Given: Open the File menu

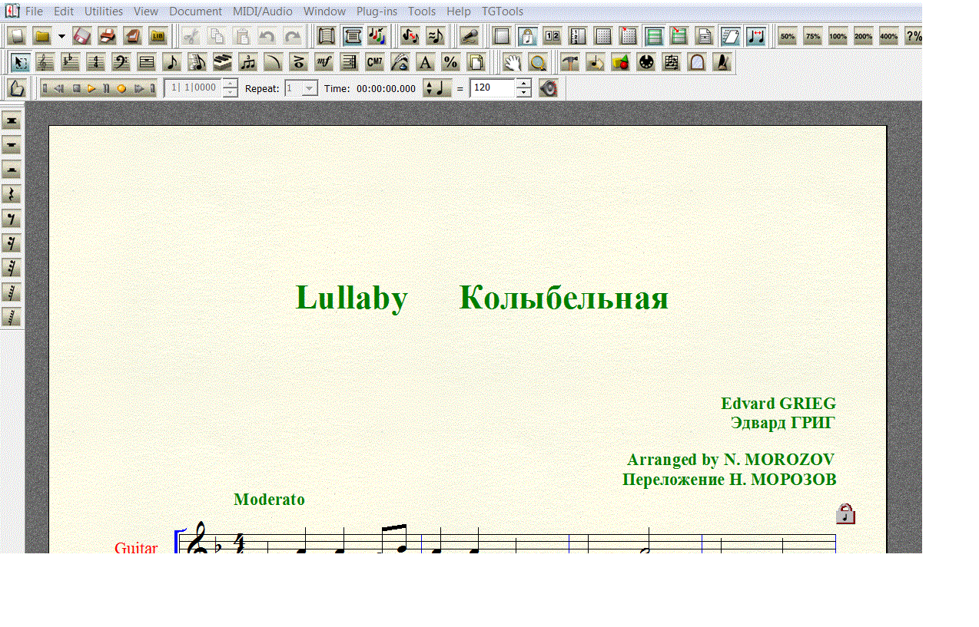Looking at the screenshot, I should click(x=34, y=12).
